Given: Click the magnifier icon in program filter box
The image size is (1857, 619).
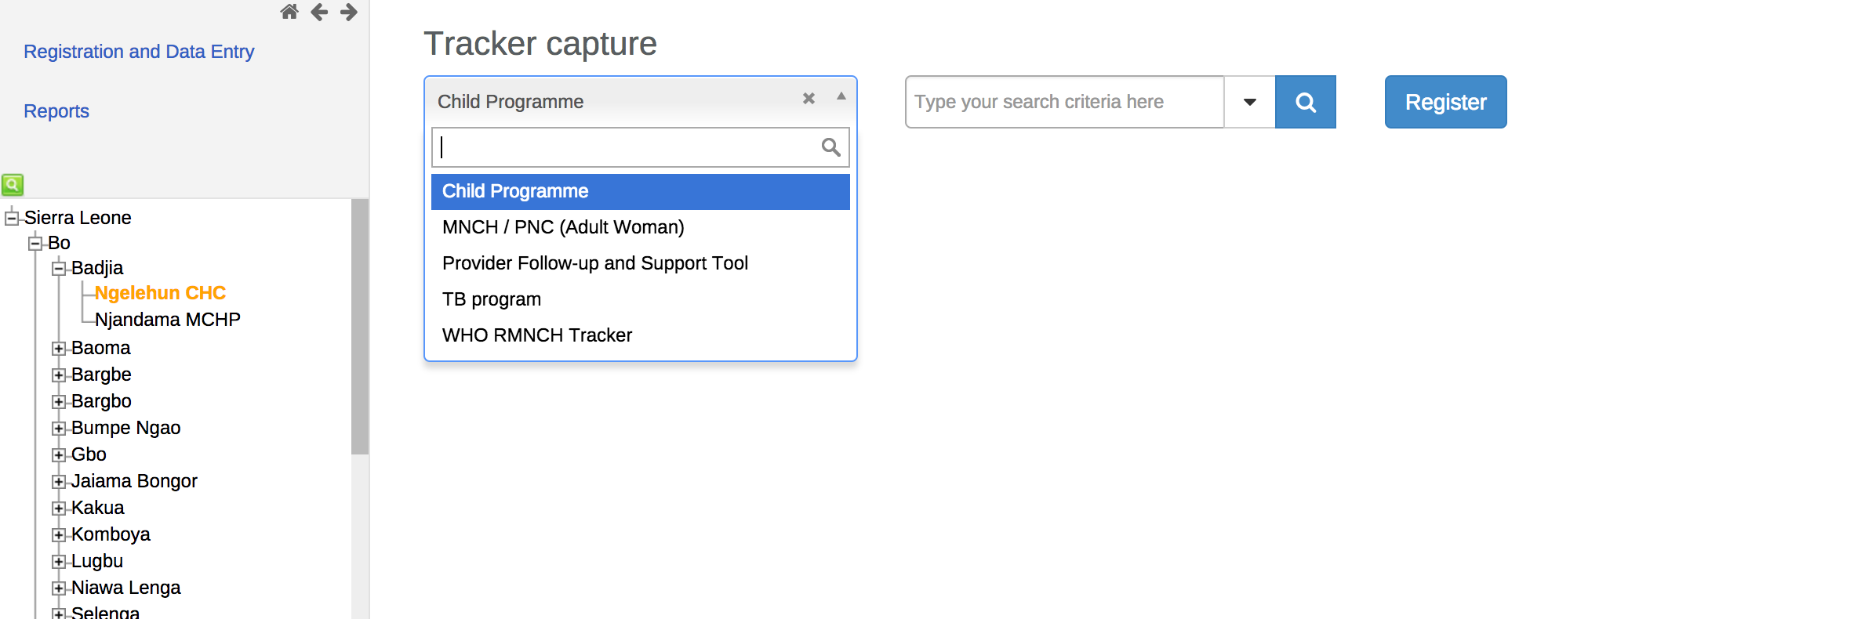Looking at the screenshot, I should pos(830,147).
